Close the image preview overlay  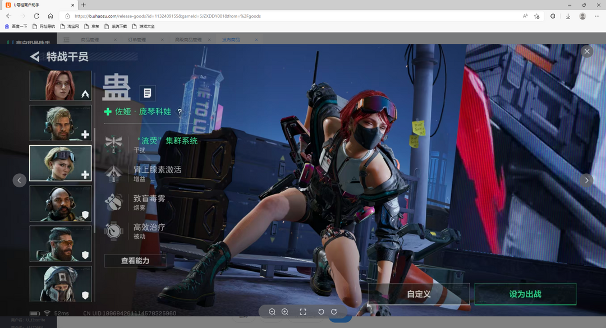click(x=587, y=52)
